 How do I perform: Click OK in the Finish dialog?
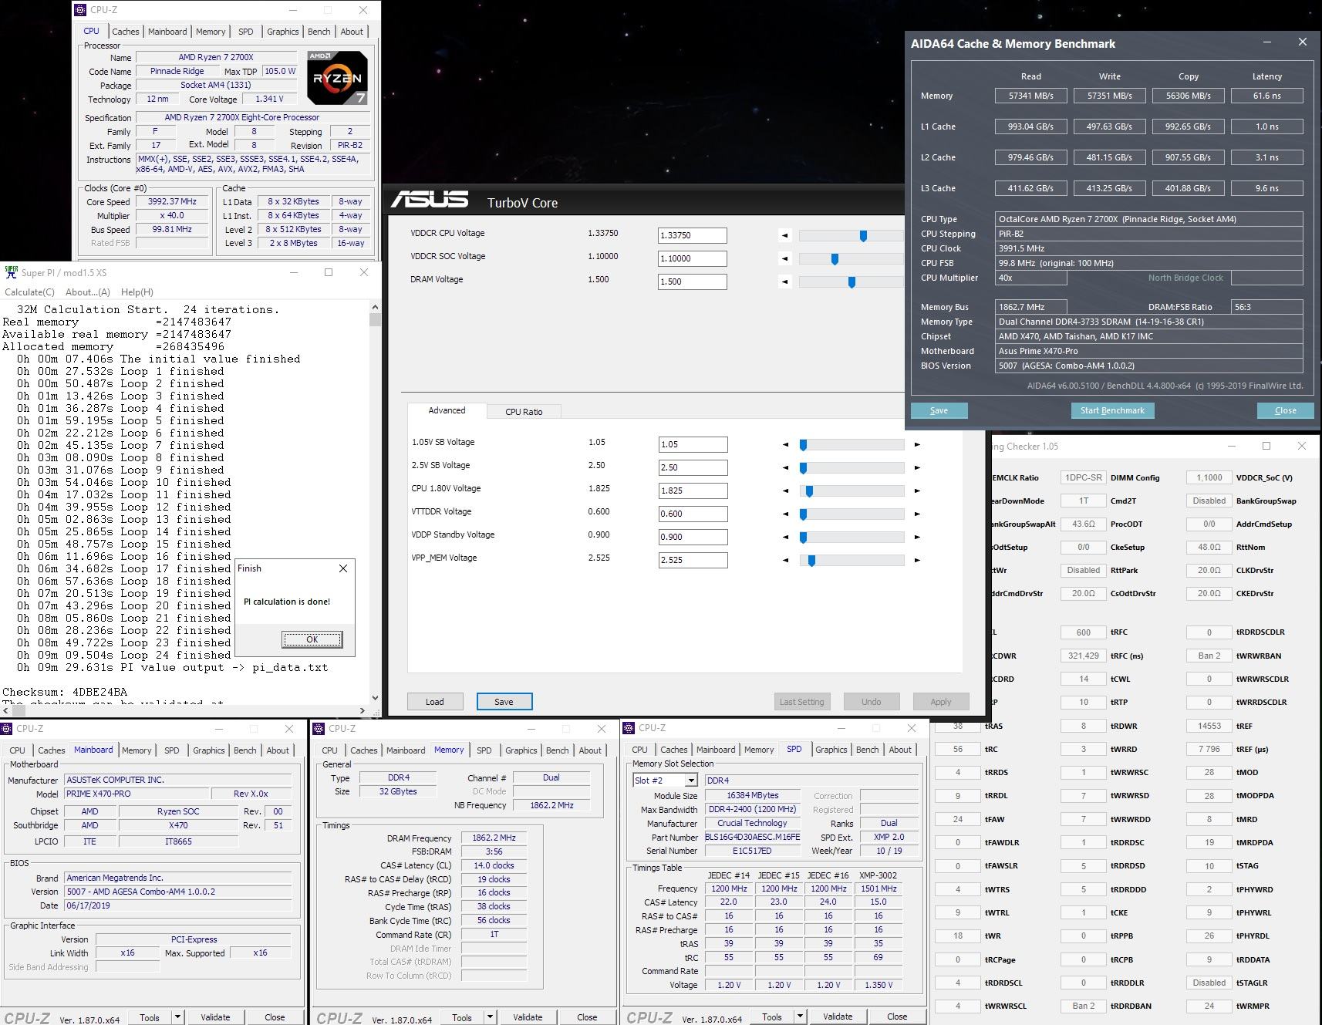coord(312,639)
